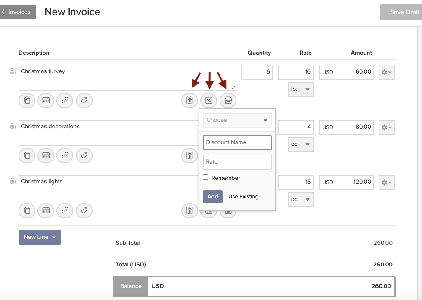Click the amount field showing 120.00
This screenshot has width=422, height=300.
346,182
